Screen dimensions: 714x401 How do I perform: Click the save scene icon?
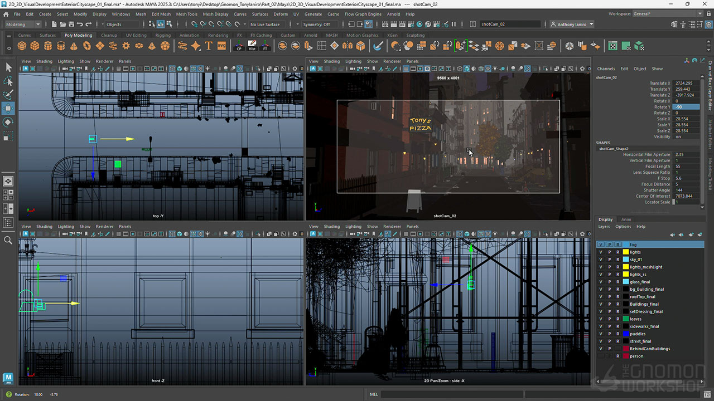(x=70, y=25)
